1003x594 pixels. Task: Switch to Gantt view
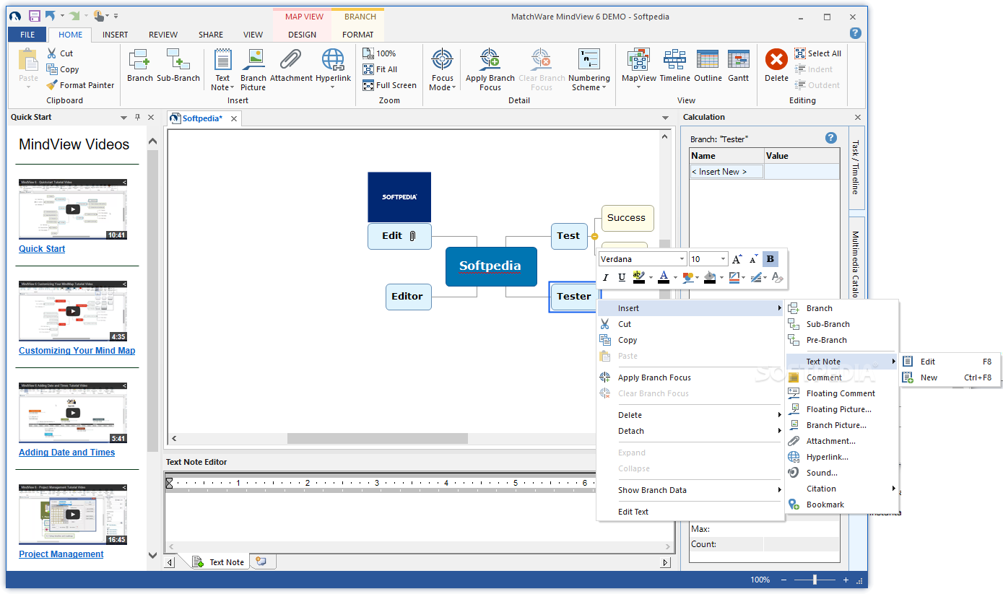click(x=738, y=66)
